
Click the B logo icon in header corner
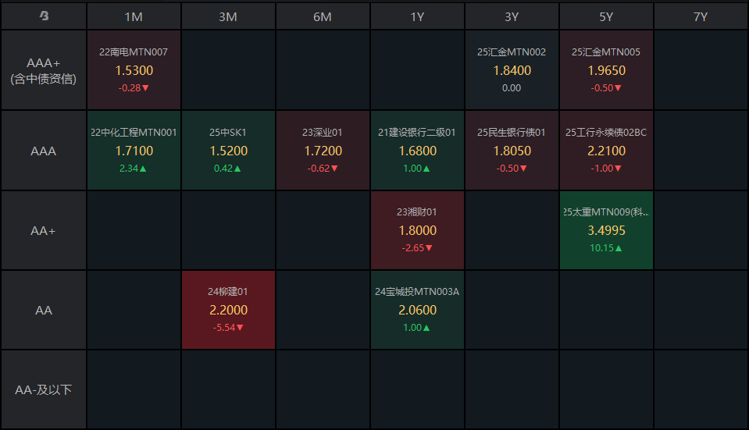[x=44, y=16]
